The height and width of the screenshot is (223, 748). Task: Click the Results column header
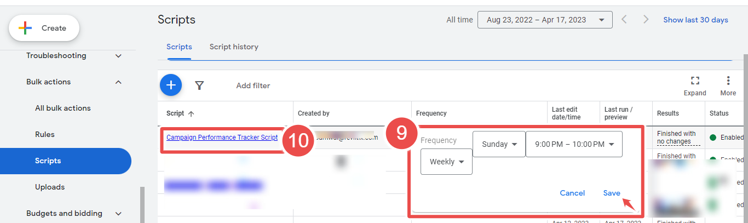pos(668,113)
